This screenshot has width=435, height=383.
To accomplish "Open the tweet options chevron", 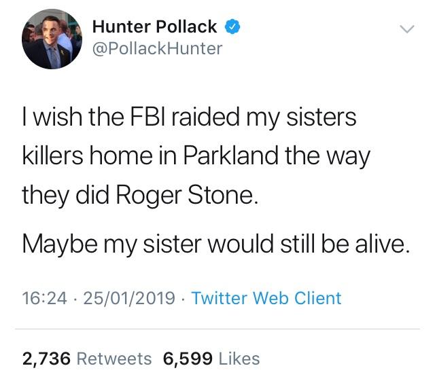I will click(407, 29).
